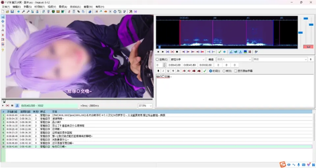Toggle auto-commit audio changes button
Screen dimensions: 316x168
pos(231,52)
